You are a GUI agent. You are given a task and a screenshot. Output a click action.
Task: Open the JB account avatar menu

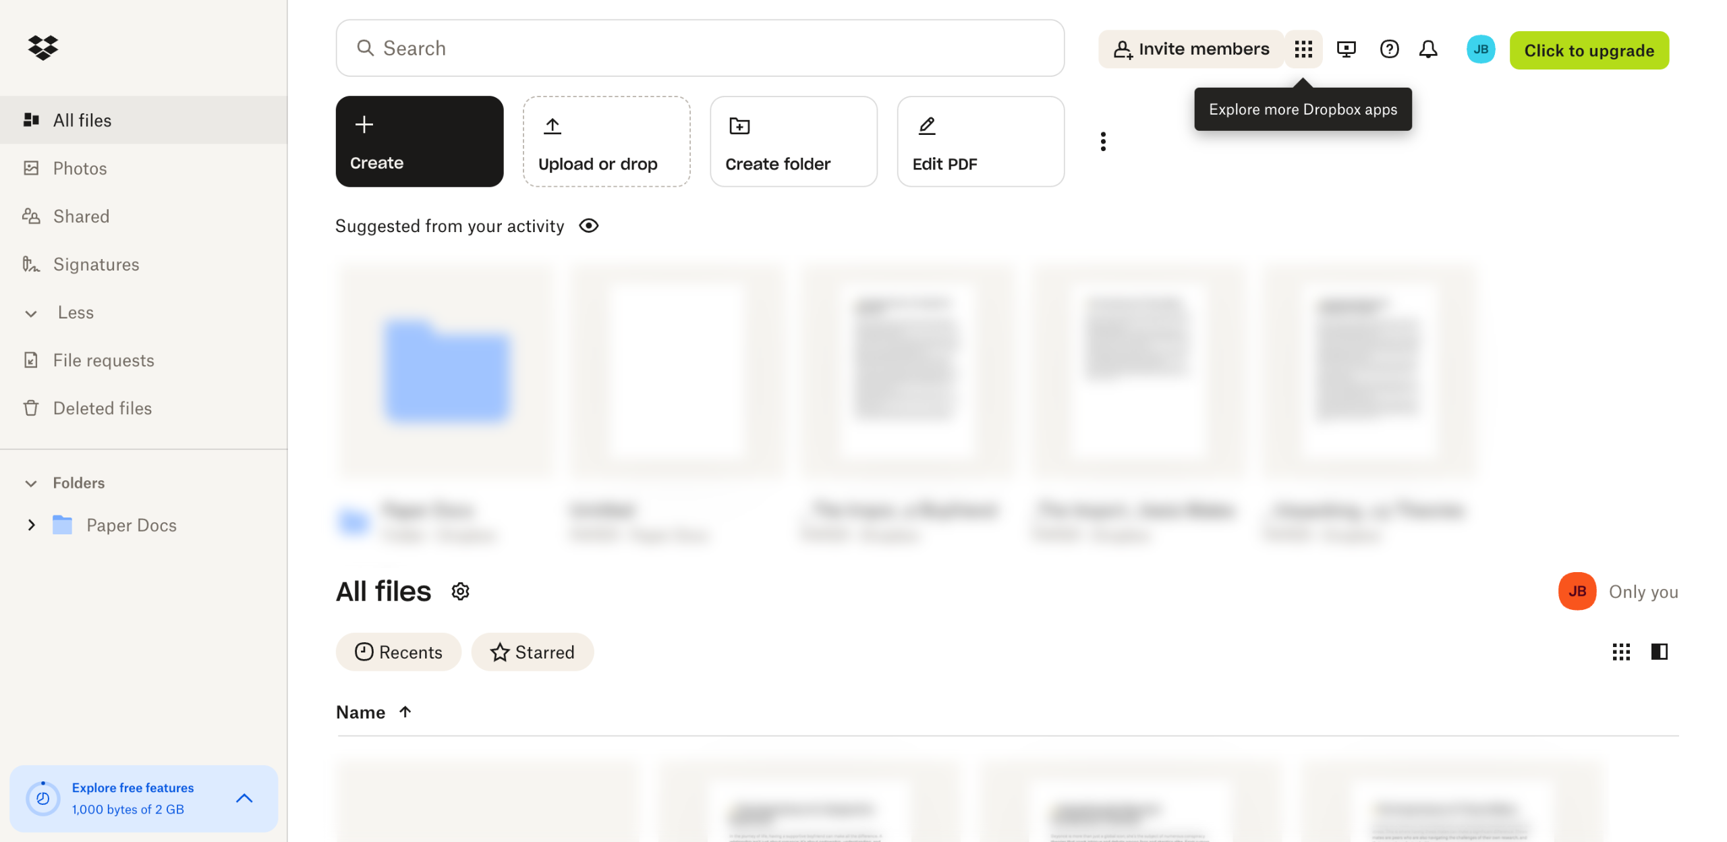1480,49
